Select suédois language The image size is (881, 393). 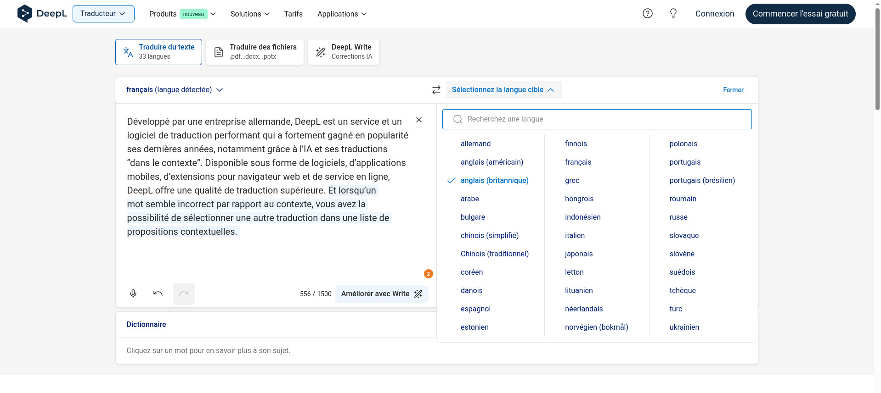(x=682, y=272)
